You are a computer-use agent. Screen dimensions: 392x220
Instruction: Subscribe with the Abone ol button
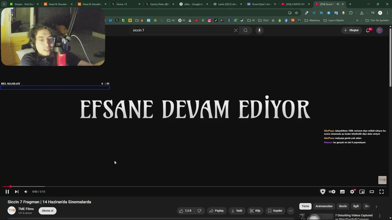[x=47, y=211]
